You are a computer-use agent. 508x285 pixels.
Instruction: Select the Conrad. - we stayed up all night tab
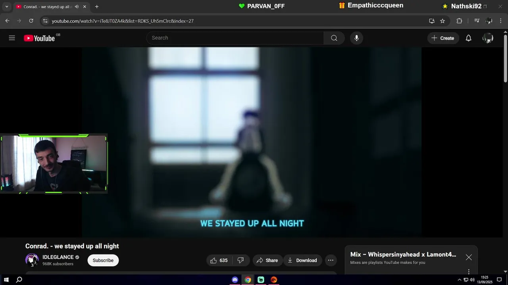(x=51, y=7)
